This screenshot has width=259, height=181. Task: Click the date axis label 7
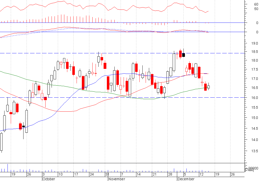tap(122, 174)
